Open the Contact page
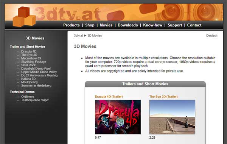Image resolution: width=227 pixels, height=144 pixels. point(194,25)
